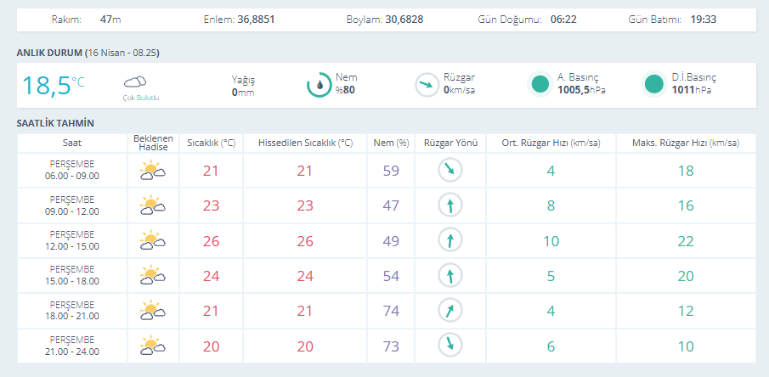Click wind direction arrow for 18.00 - 21.00
The image size is (769, 377).
pyautogui.click(x=450, y=311)
